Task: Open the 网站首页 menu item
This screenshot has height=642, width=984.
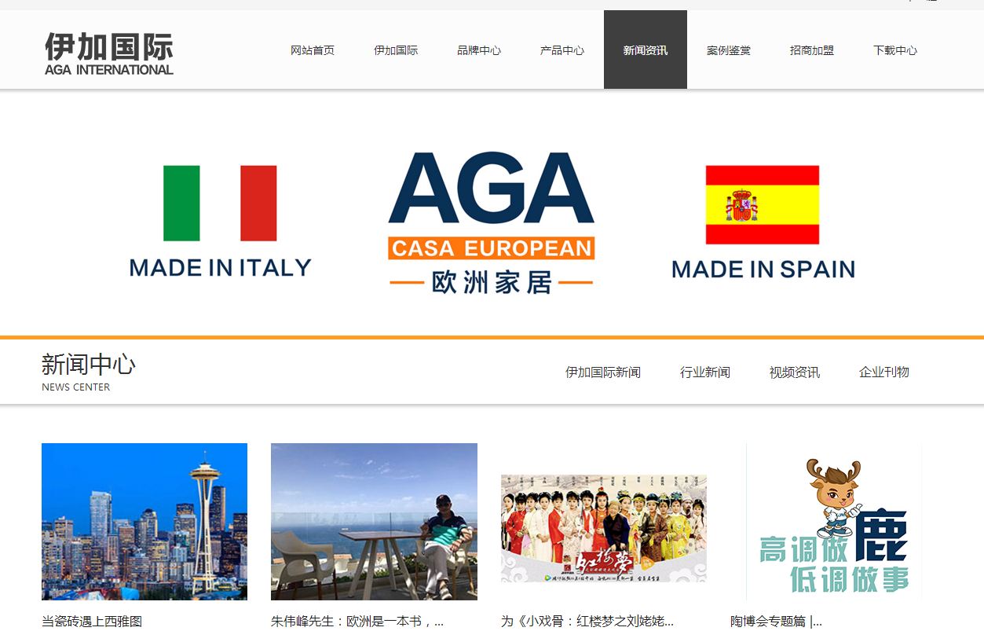Action: click(x=313, y=50)
